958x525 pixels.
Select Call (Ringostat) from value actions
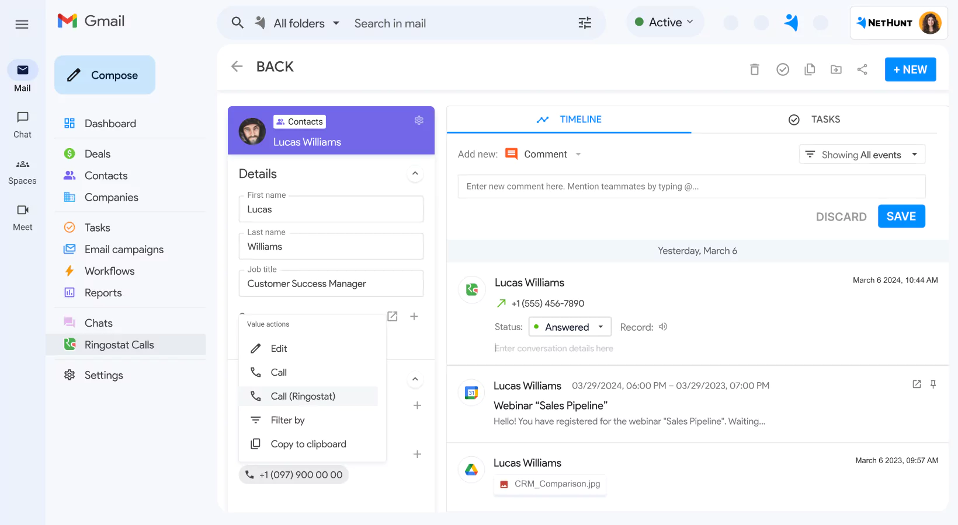tap(303, 396)
